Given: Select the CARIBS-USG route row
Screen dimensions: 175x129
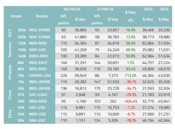Looking at the screenshot, I should 88,75.
